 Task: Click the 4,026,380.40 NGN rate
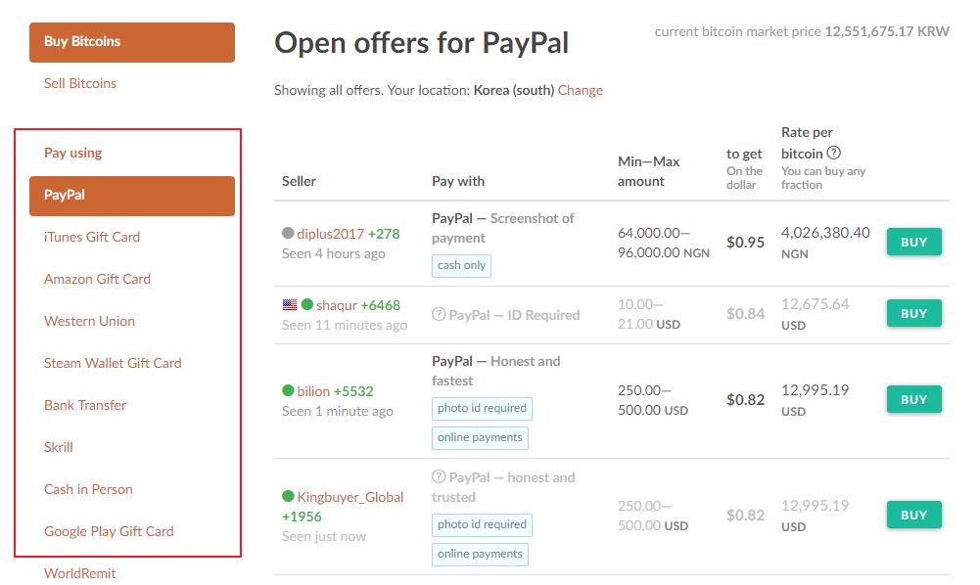(x=825, y=243)
